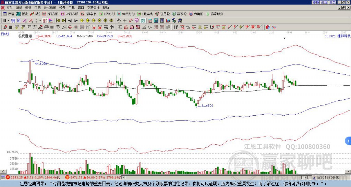Click the blue side panel arrow
The height and width of the screenshot is (187, 351).
coord(348,141)
